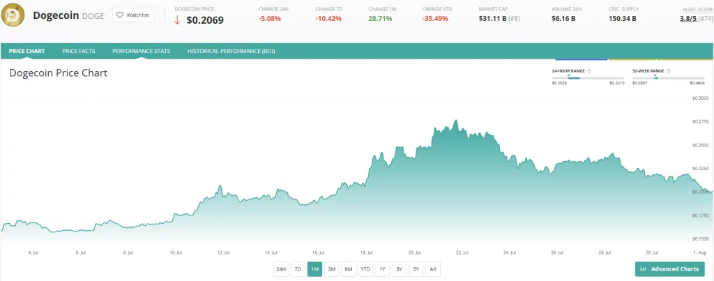Set chart range to 1Y
The image size is (714, 281).
coord(382,269)
